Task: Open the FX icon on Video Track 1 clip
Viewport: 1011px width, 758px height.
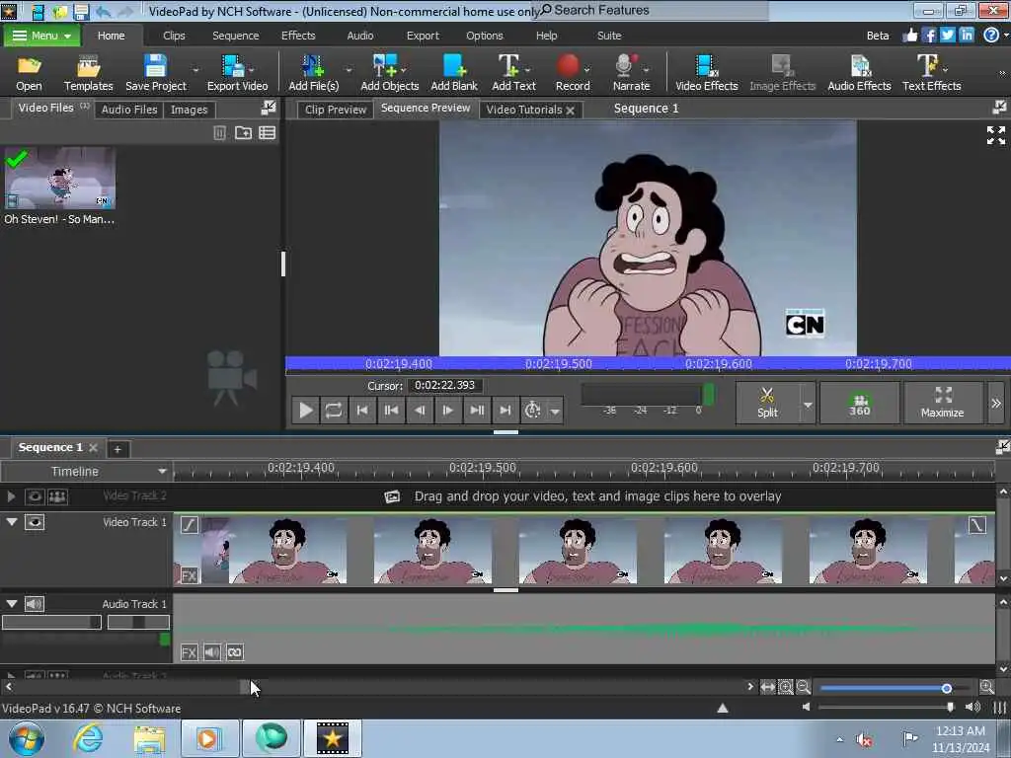Action: 189,575
